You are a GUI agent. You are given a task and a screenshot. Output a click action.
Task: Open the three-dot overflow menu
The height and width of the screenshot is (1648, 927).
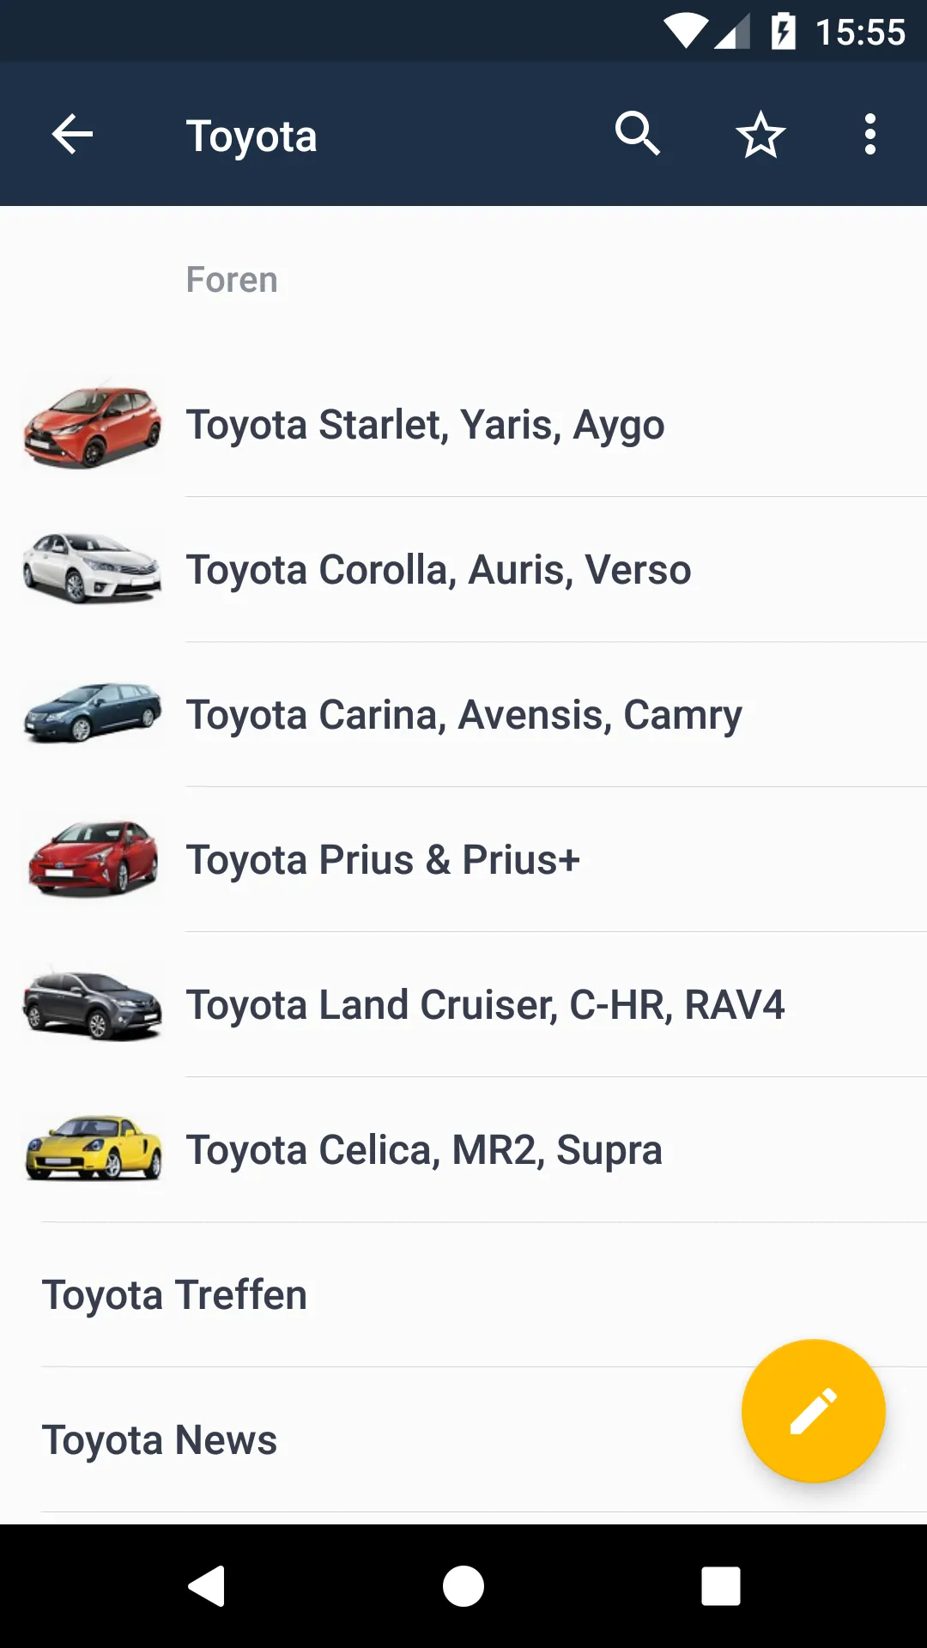[x=870, y=135]
